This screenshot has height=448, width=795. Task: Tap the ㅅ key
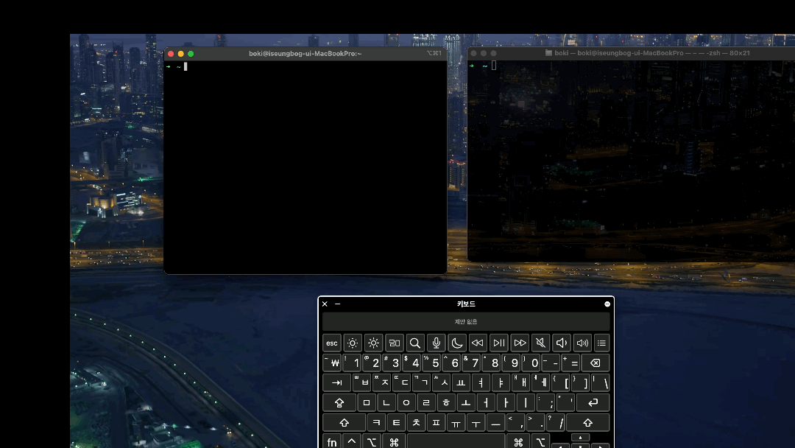(x=441, y=382)
